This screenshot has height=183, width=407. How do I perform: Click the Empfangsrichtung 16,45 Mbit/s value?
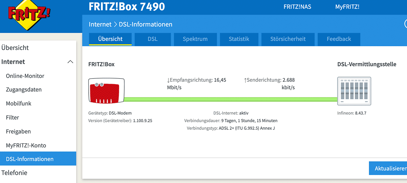click(197, 84)
